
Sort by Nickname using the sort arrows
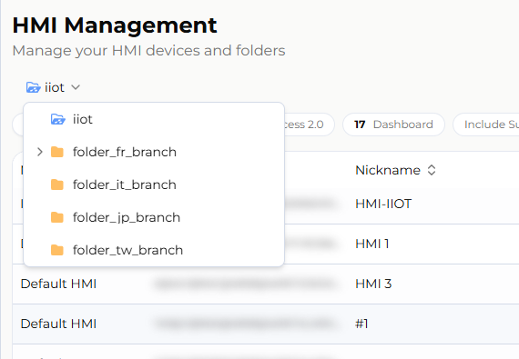tap(432, 170)
